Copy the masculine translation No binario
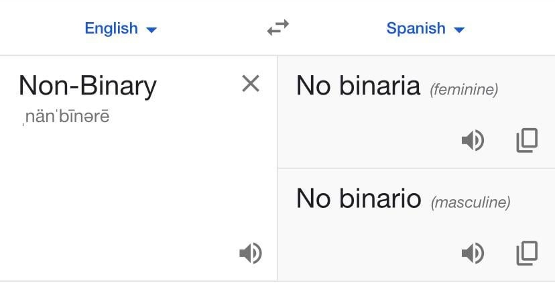The height and width of the screenshot is (283, 555). (527, 253)
